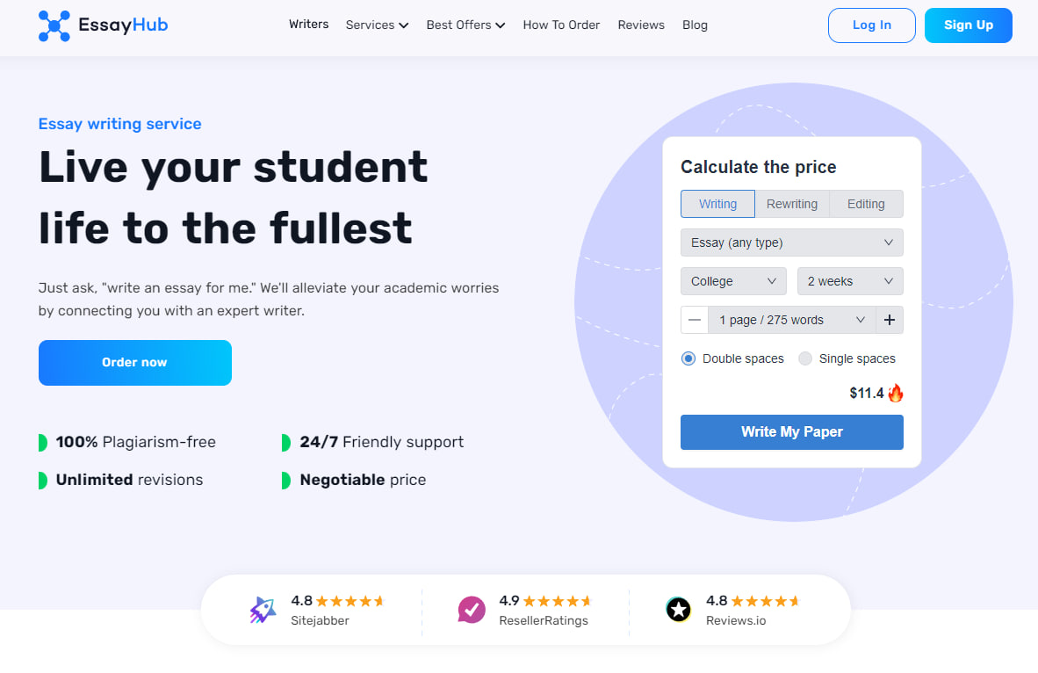Screen dimensions: 1038x673
Task: Click the EssayHub logo icon
Action: click(x=54, y=25)
